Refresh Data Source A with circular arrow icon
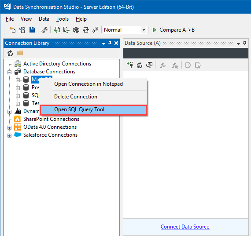The image size is (251, 236). [140, 65]
